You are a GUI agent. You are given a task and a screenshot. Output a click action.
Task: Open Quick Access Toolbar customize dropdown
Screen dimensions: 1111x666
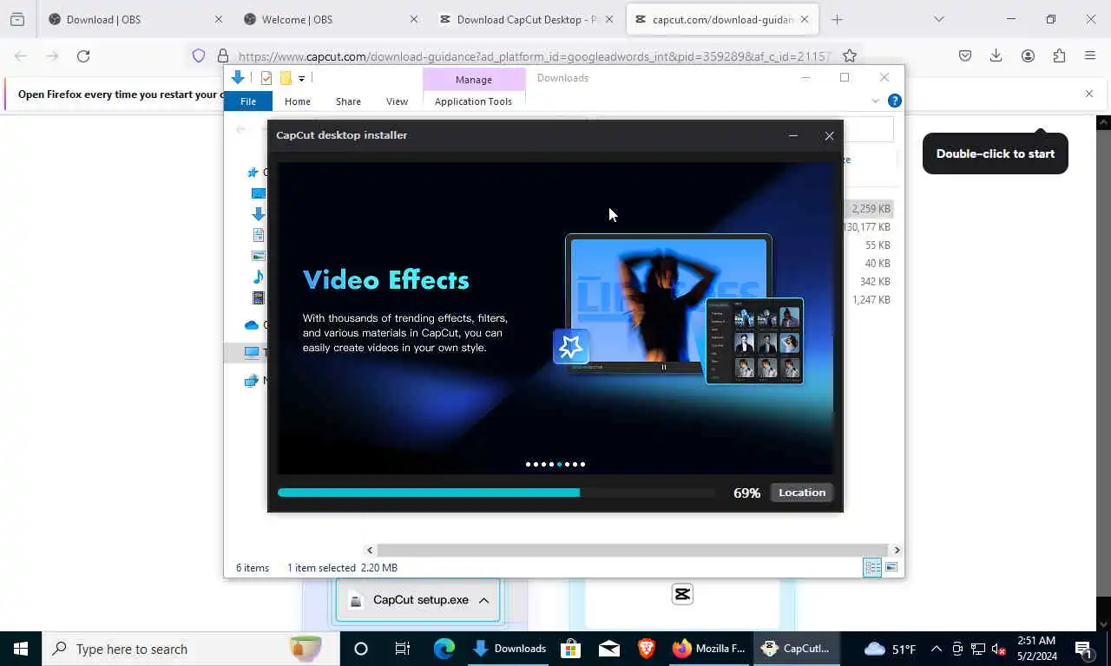[x=301, y=78]
